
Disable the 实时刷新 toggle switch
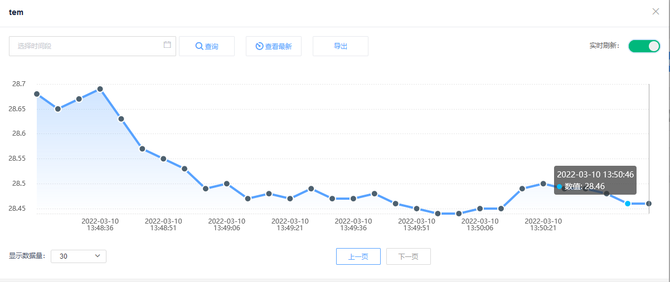644,46
